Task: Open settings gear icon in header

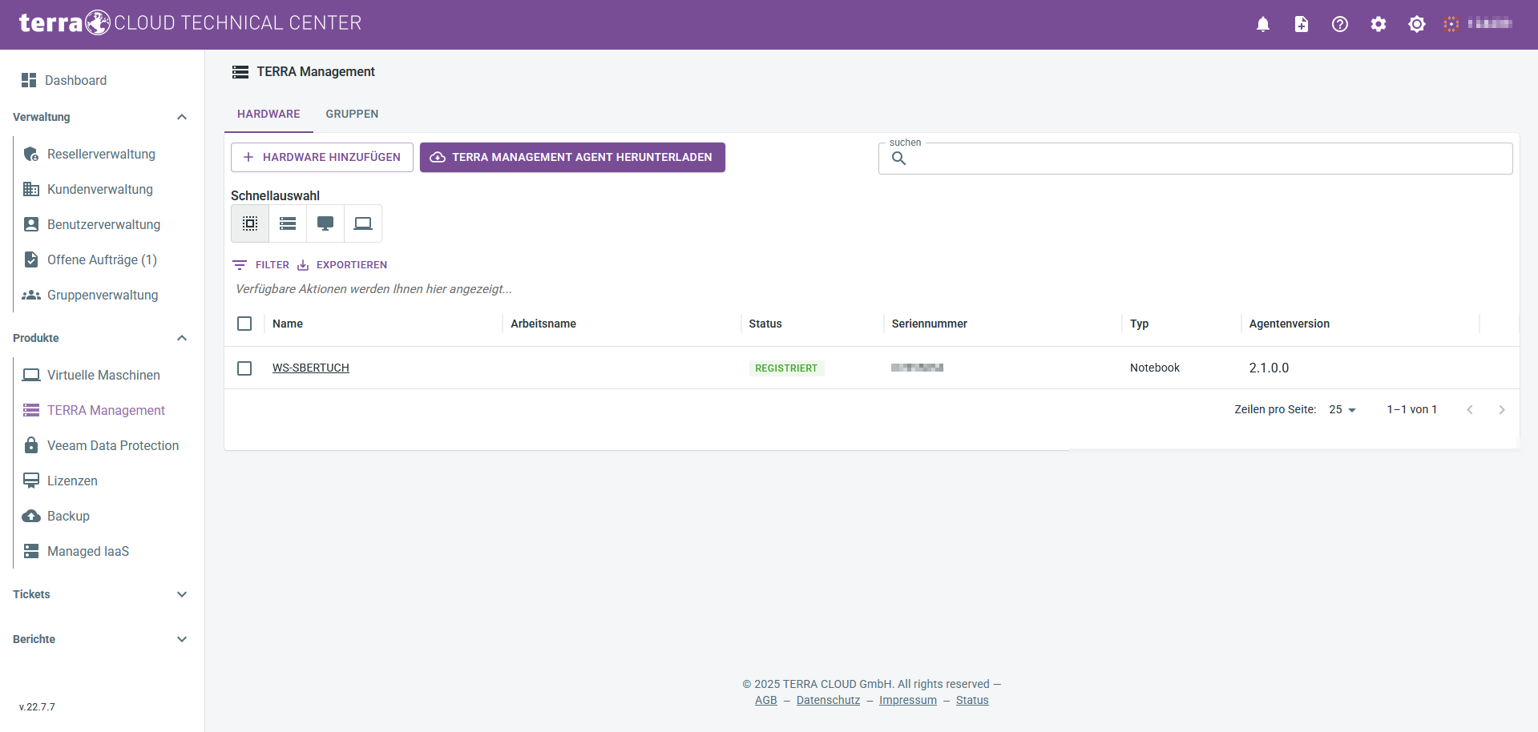Action: [x=1379, y=24]
